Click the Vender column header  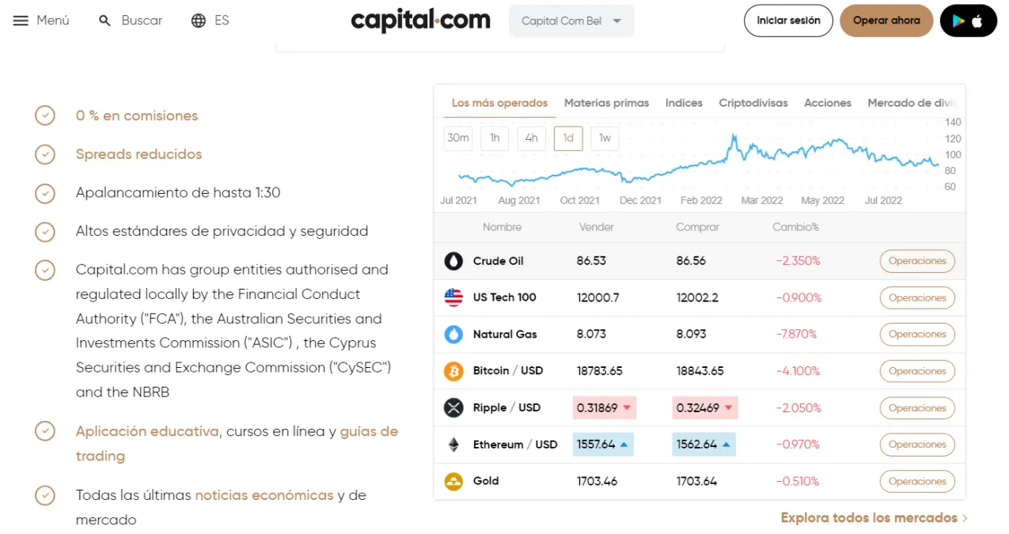tap(597, 227)
